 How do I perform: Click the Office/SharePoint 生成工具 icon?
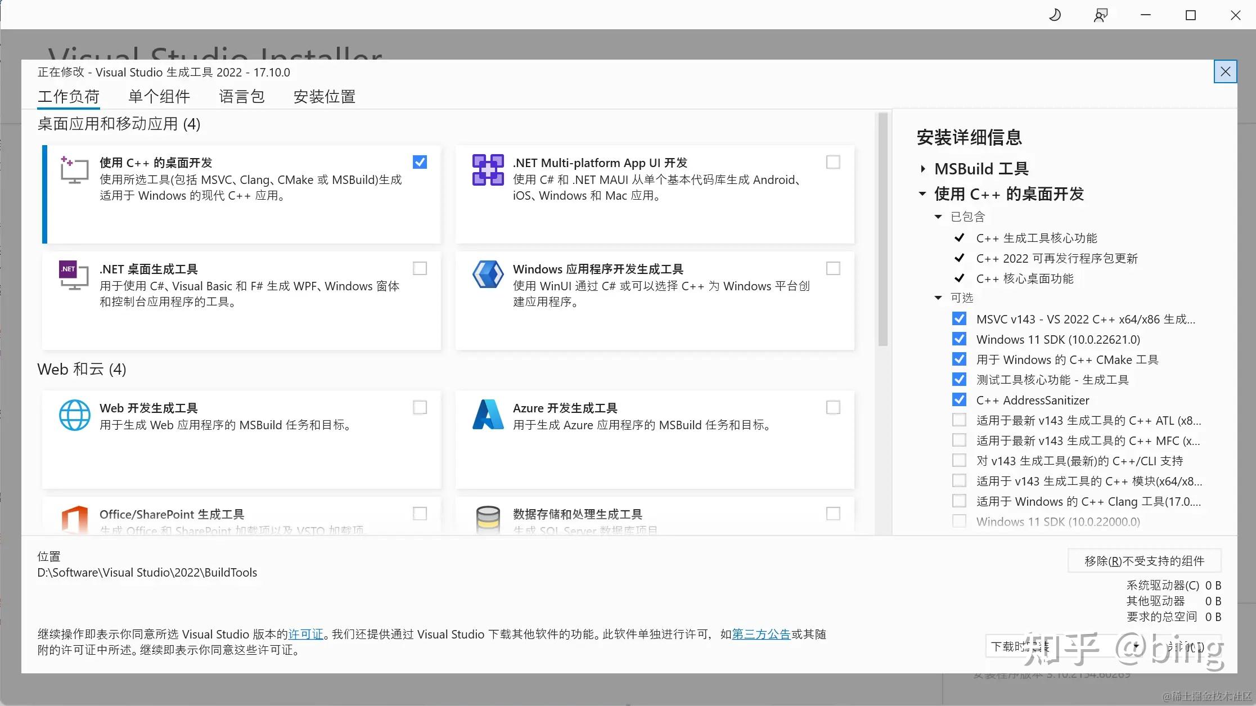tap(75, 519)
